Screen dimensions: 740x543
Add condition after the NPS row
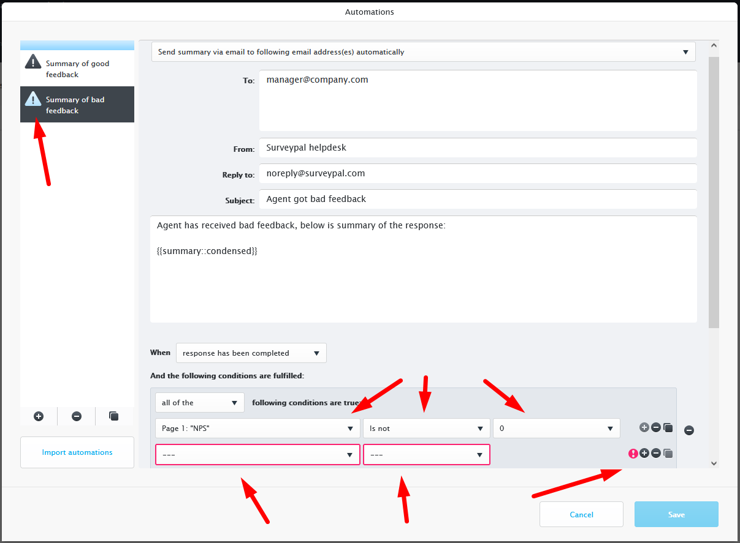(644, 428)
